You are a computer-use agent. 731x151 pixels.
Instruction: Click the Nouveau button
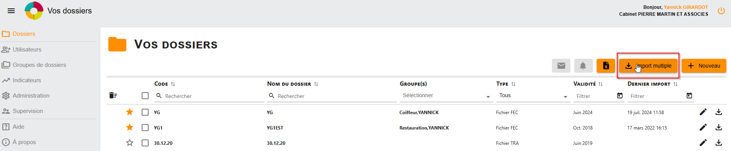pyautogui.click(x=704, y=66)
